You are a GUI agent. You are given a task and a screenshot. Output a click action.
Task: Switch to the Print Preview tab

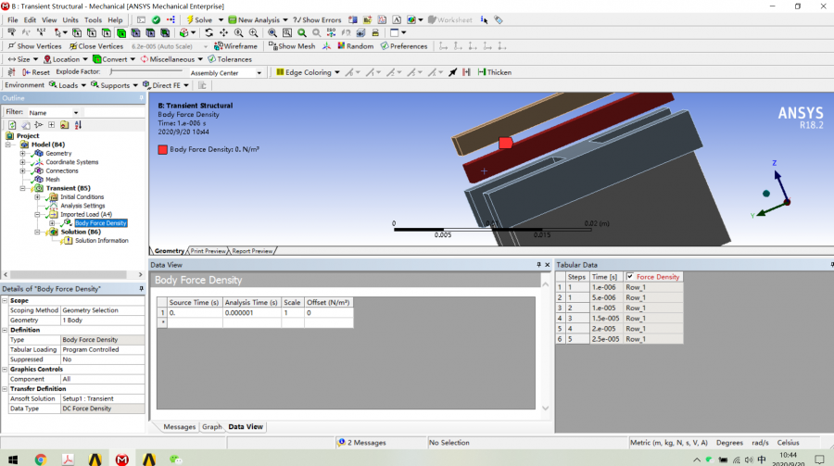pyautogui.click(x=208, y=251)
